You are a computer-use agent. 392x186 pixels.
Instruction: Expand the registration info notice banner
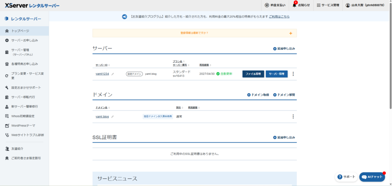[x=291, y=33]
